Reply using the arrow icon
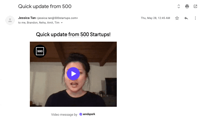Viewport: 202px width, 120px height. [186, 18]
